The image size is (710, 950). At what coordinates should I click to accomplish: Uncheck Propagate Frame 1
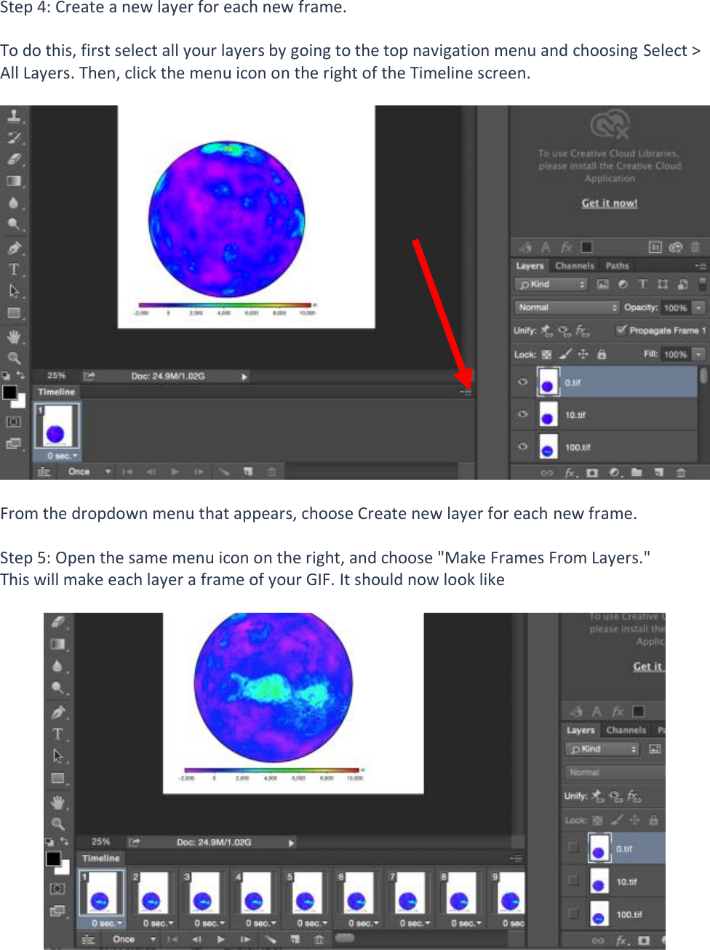621,330
